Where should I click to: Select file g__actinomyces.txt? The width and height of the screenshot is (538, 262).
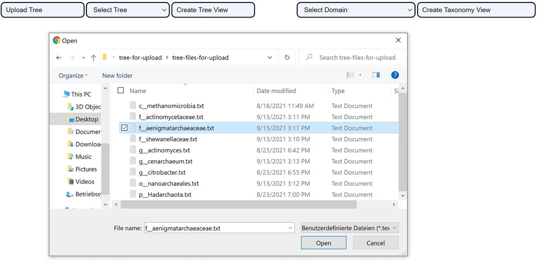164,150
